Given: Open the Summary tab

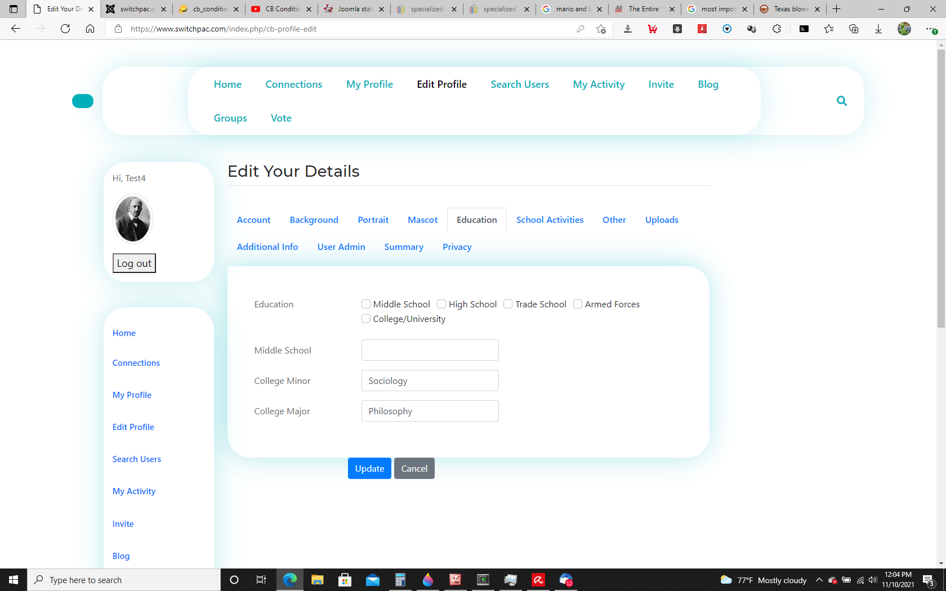Looking at the screenshot, I should pyautogui.click(x=404, y=247).
